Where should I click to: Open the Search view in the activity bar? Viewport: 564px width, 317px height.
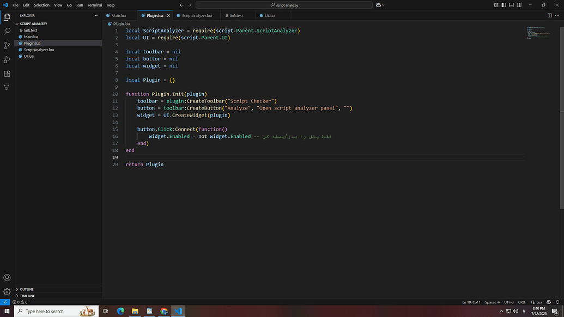click(7, 31)
